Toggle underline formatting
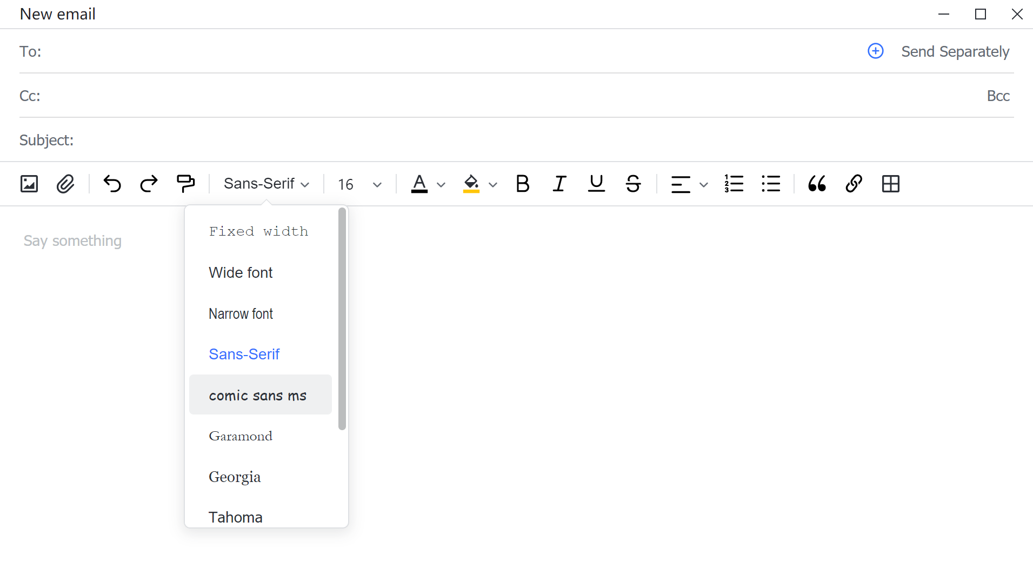The width and height of the screenshot is (1033, 582). (596, 184)
